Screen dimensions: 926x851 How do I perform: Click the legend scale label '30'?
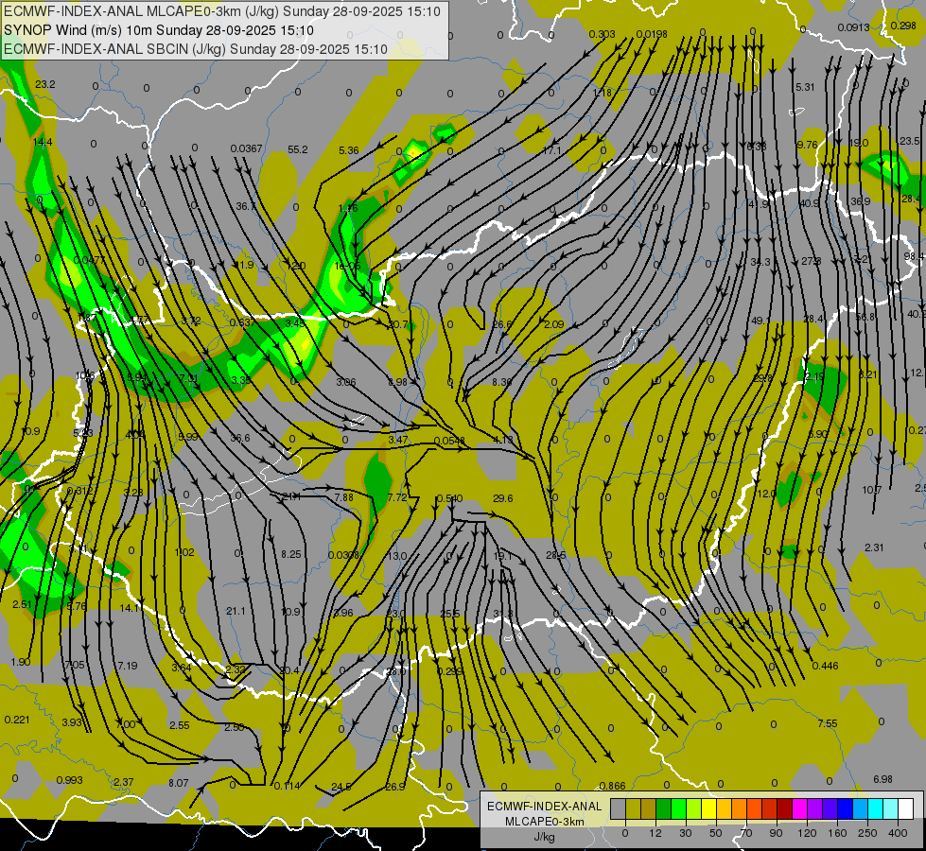click(x=685, y=833)
